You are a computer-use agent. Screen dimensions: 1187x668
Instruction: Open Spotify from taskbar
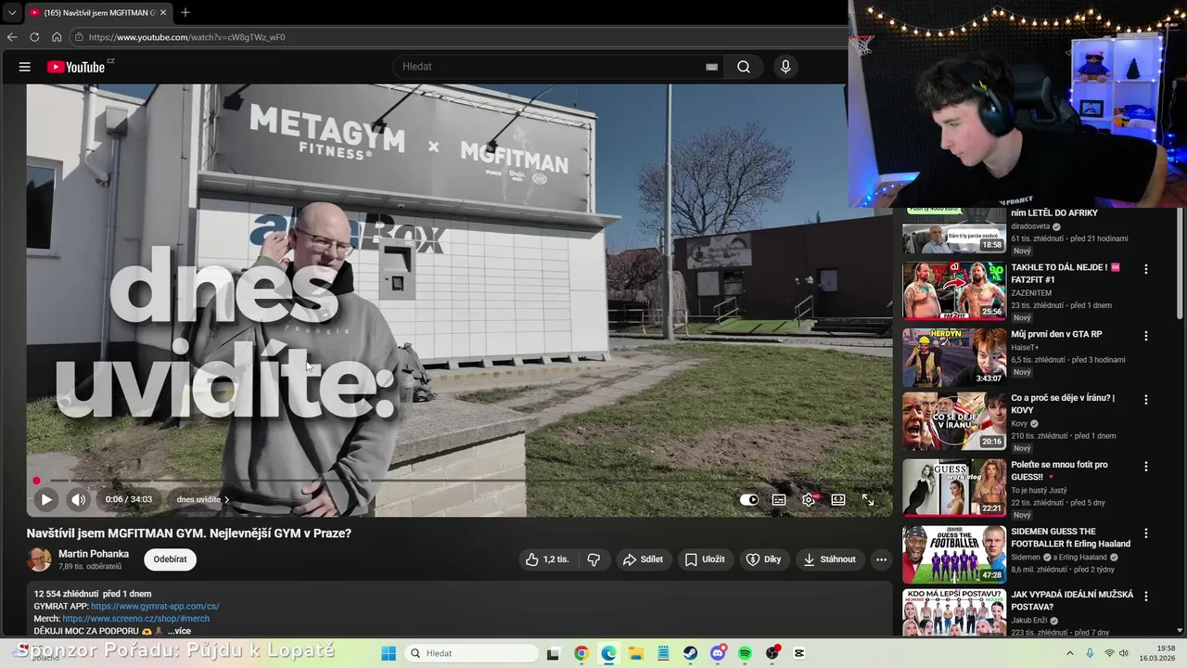[x=746, y=653]
